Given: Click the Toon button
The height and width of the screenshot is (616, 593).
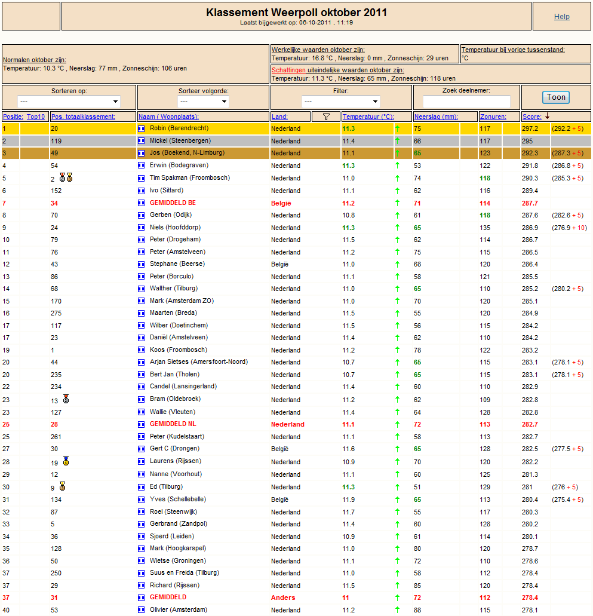Looking at the screenshot, I should (x=556, y=97).
